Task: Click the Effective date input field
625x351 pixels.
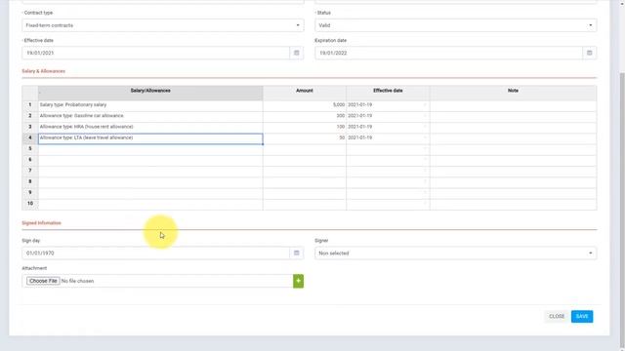Action: 156,53
